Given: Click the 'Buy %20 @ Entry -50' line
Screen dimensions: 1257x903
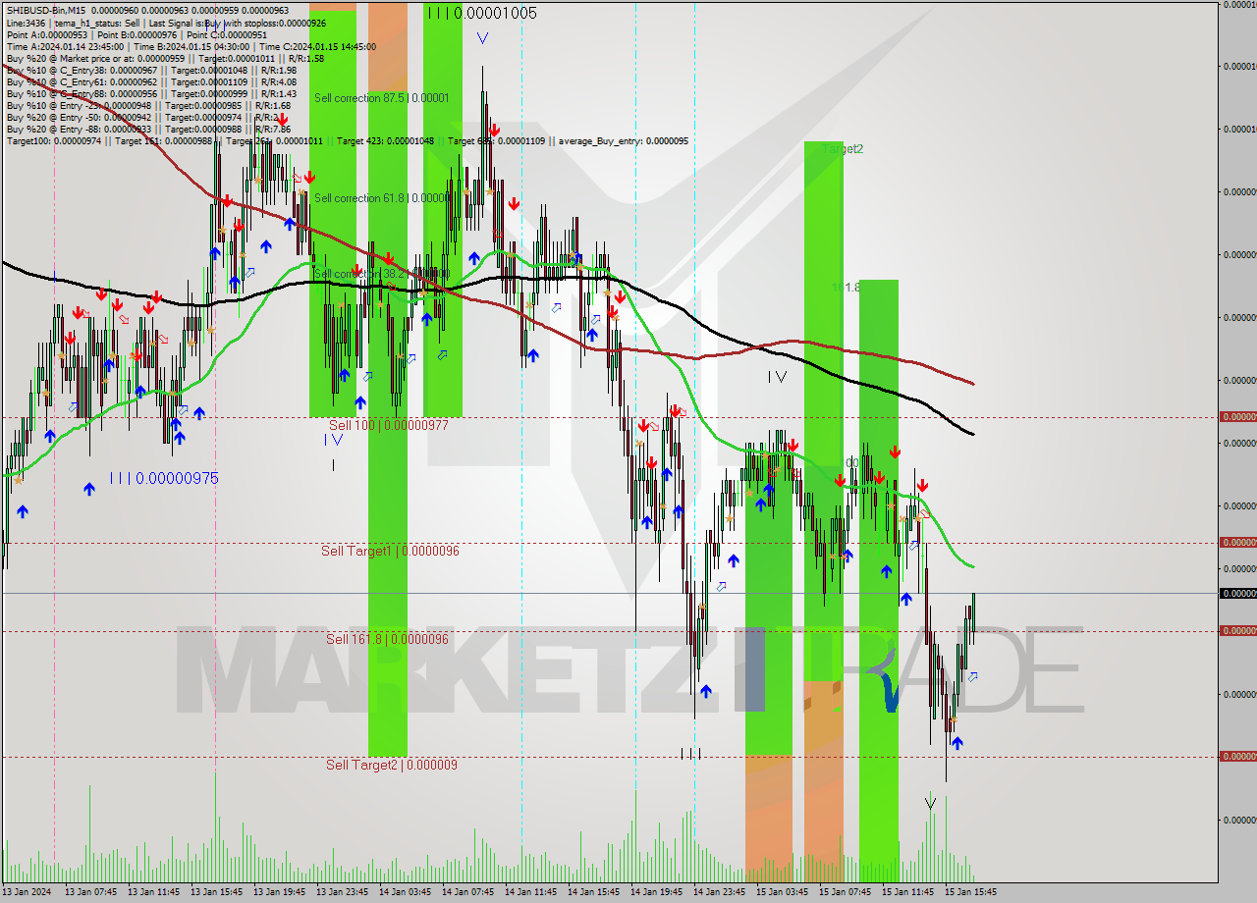Looking at the screenshot, I should click(x=143, y=117).
